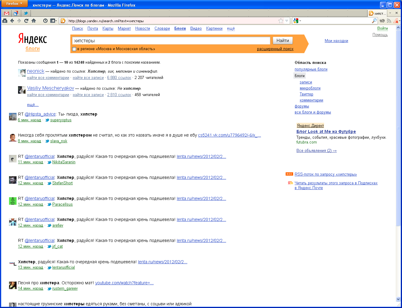
Task: Click the Yandex query input with хипстеры
Action: (171, 41)
